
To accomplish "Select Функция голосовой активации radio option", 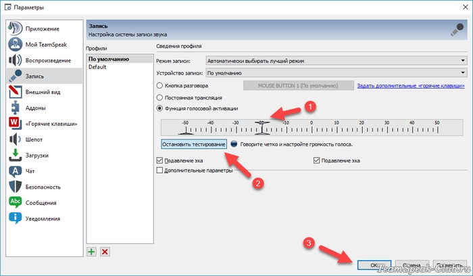I will (159, 108).
